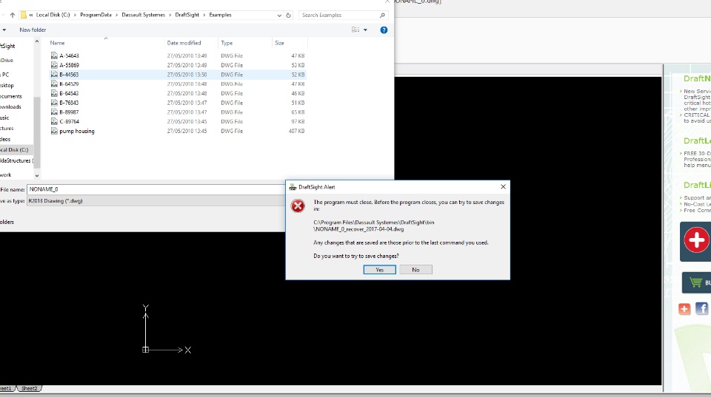Close the DraftSight Alert dialog
Image resolution: width=711 pixels, height=397 pixels.
point(503,186)
